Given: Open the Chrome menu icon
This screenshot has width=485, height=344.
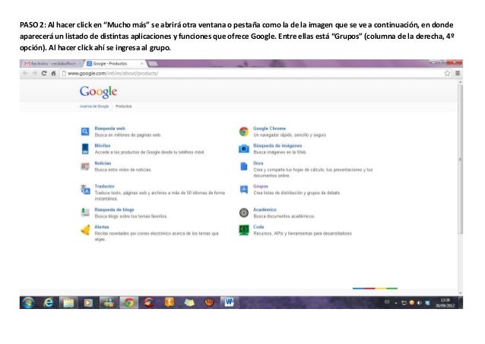Looking at the screenshot, I should click(458, 73).
